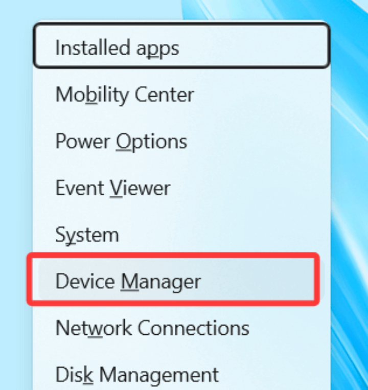Viewport: 368px width, 390px height.
Task: Select the entry below Event Viewer
Action: click(87, 235)
